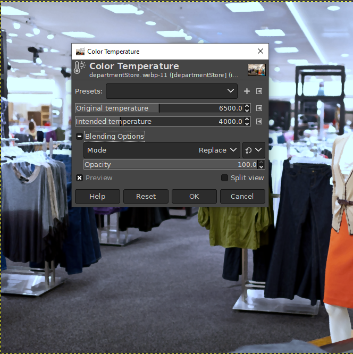
Task: Confirm with the OK button
Action: pos(194,197)
